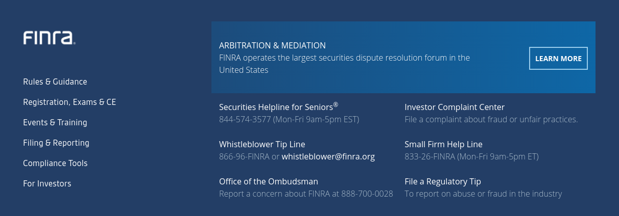Select Filing & Reporting link

click(56, 143)
